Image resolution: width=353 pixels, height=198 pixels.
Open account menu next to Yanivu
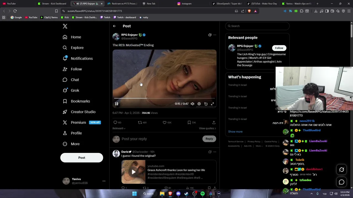[104, 181]
